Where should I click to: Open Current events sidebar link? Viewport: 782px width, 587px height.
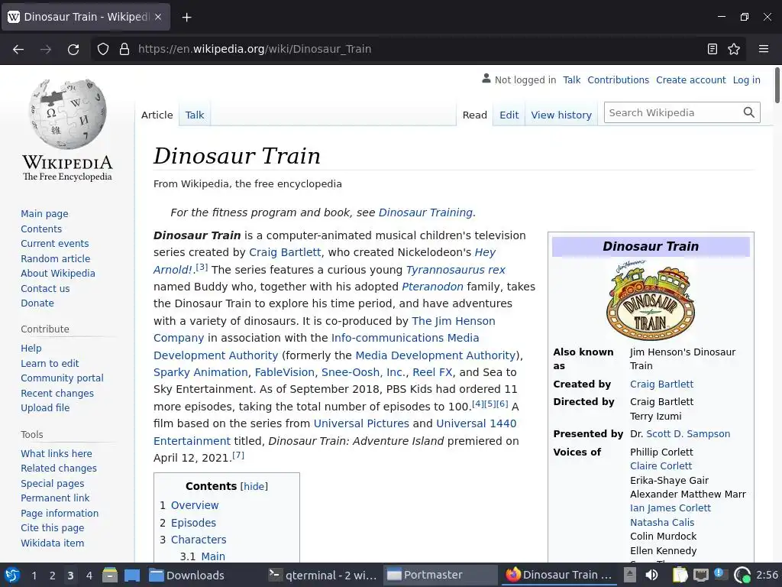tap(54, 244)
